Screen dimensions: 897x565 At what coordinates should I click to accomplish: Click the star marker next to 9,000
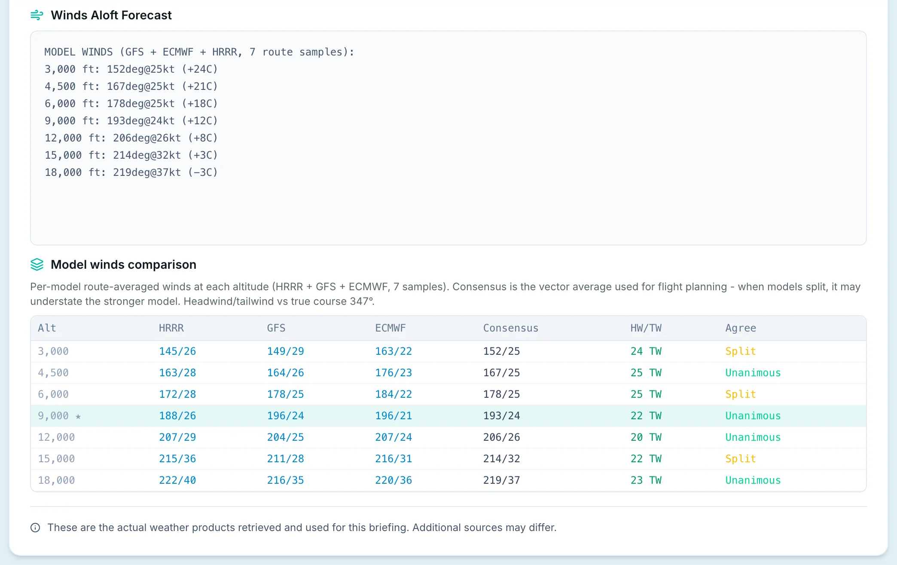click(x=78, y=416)
